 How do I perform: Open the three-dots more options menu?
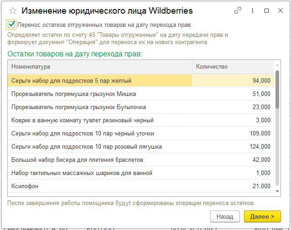point(252,10)
